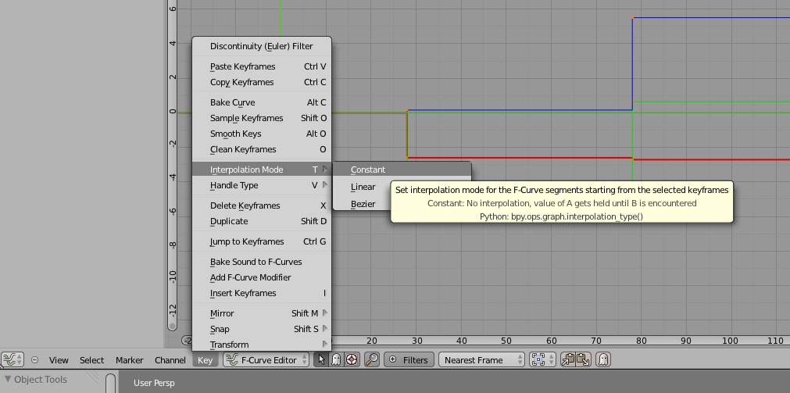Select Sample Keyframes entry
790x393 pixels.
click(262, 118)
